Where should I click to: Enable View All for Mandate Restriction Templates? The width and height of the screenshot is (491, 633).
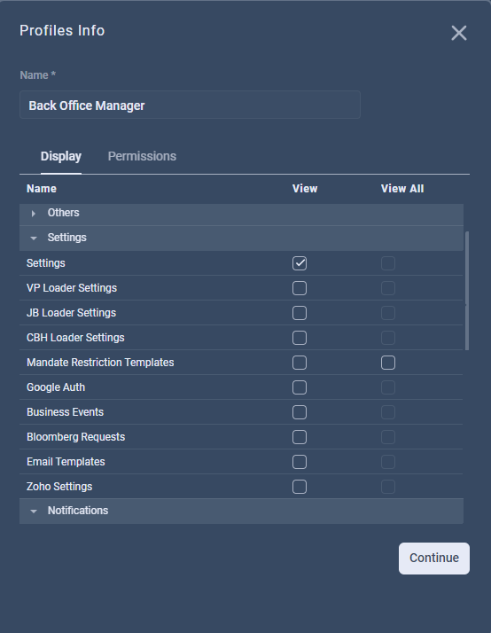click(x=388, y=363)
